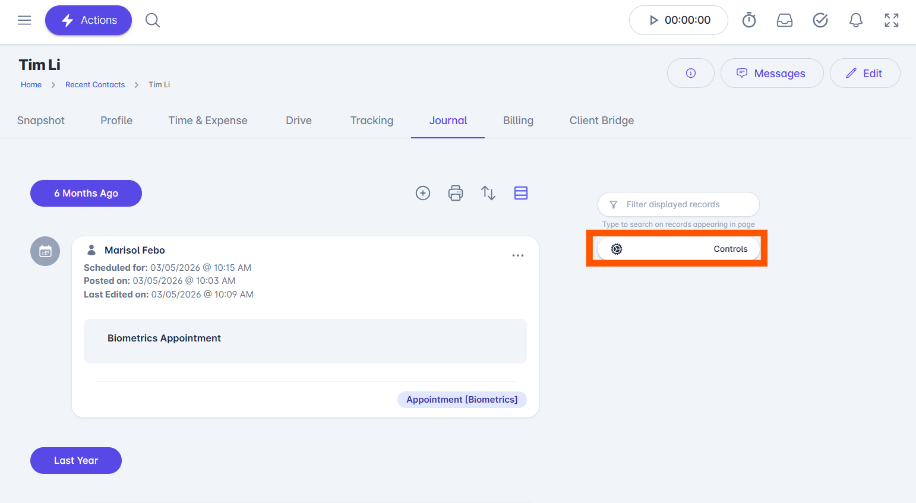
Task: Open the Billing tab
Action: pyautogui.click(x=518, y=121)
